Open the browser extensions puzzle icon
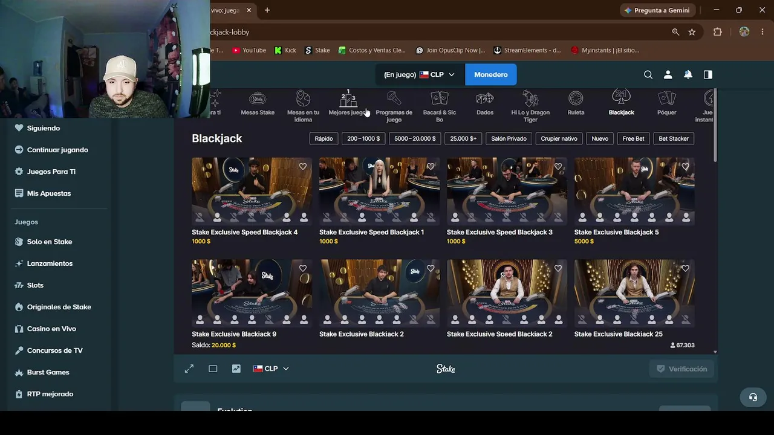This screenshot has width=774, height=435. (718, 32)
